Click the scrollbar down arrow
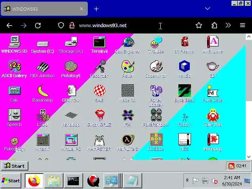The height and width of the screenshot is (189, 252). (x=248, y=157)
